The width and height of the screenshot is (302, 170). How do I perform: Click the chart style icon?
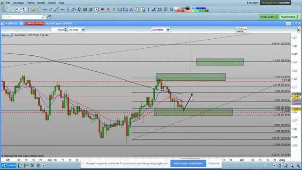(x=240, y=30)
